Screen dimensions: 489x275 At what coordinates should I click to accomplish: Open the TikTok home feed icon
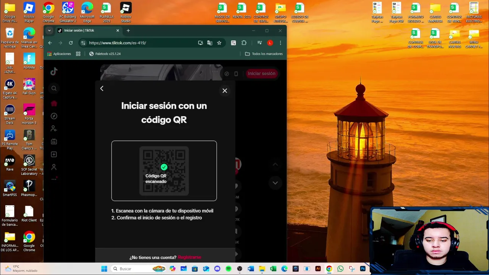coord(54,104)
